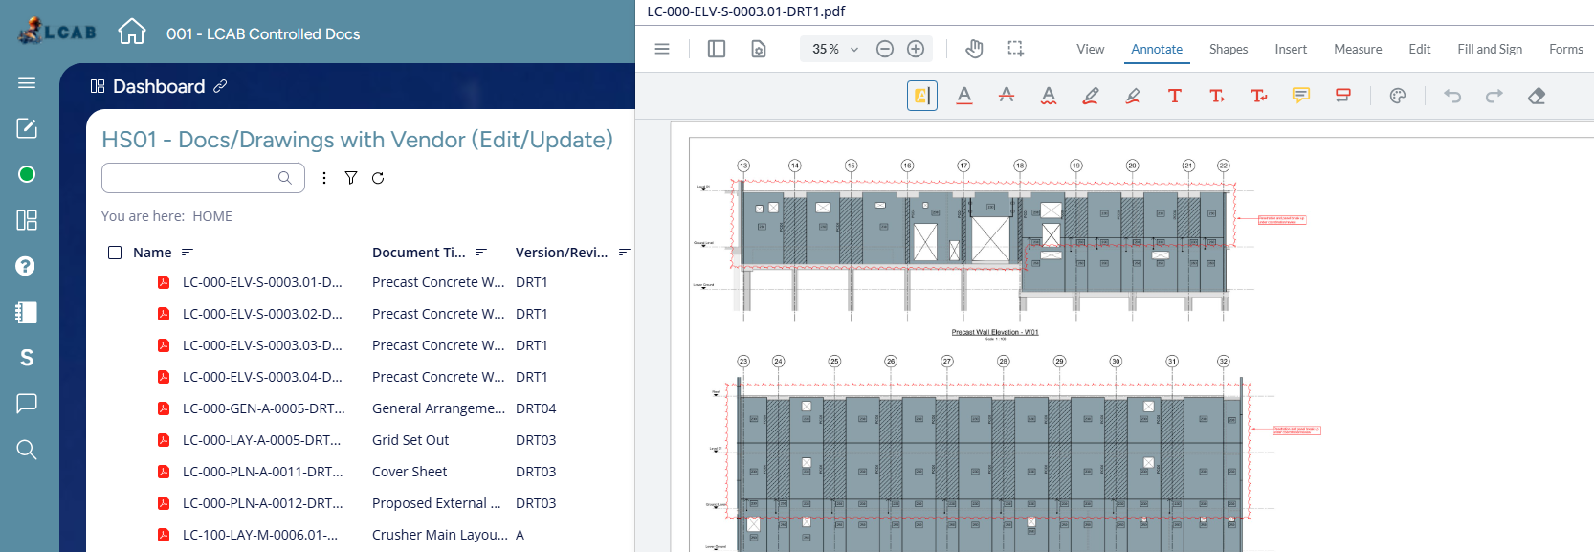Switch to the Insert tab

coord(1291,49)
